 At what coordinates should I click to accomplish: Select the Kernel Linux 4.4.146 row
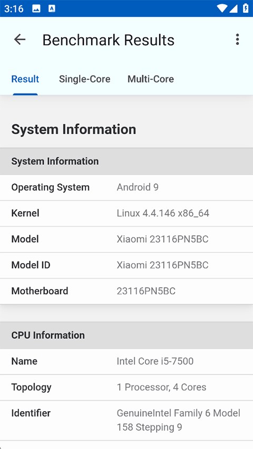(126, 213)
